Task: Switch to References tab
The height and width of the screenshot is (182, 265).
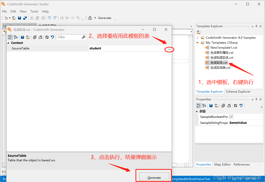Action: 242,165
